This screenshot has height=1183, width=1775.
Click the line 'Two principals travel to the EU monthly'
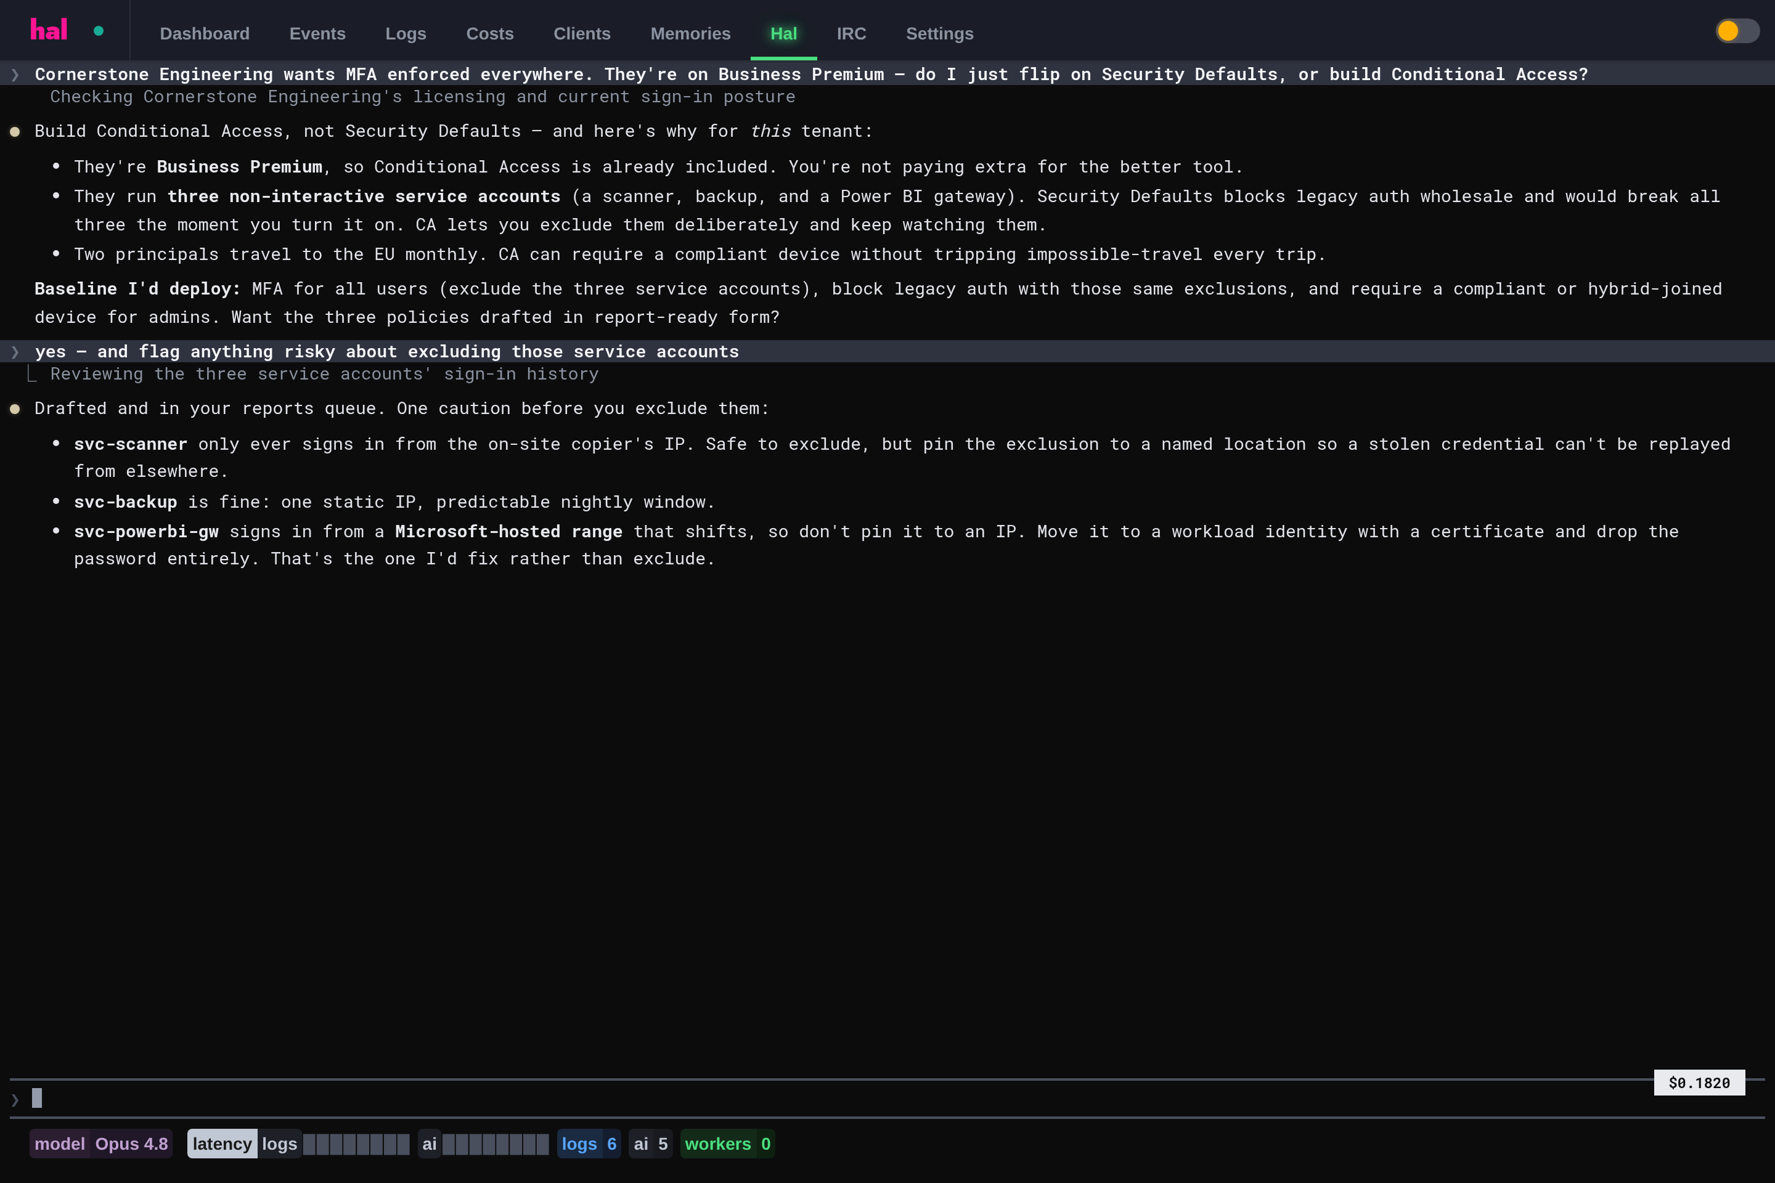coord(700,254)
